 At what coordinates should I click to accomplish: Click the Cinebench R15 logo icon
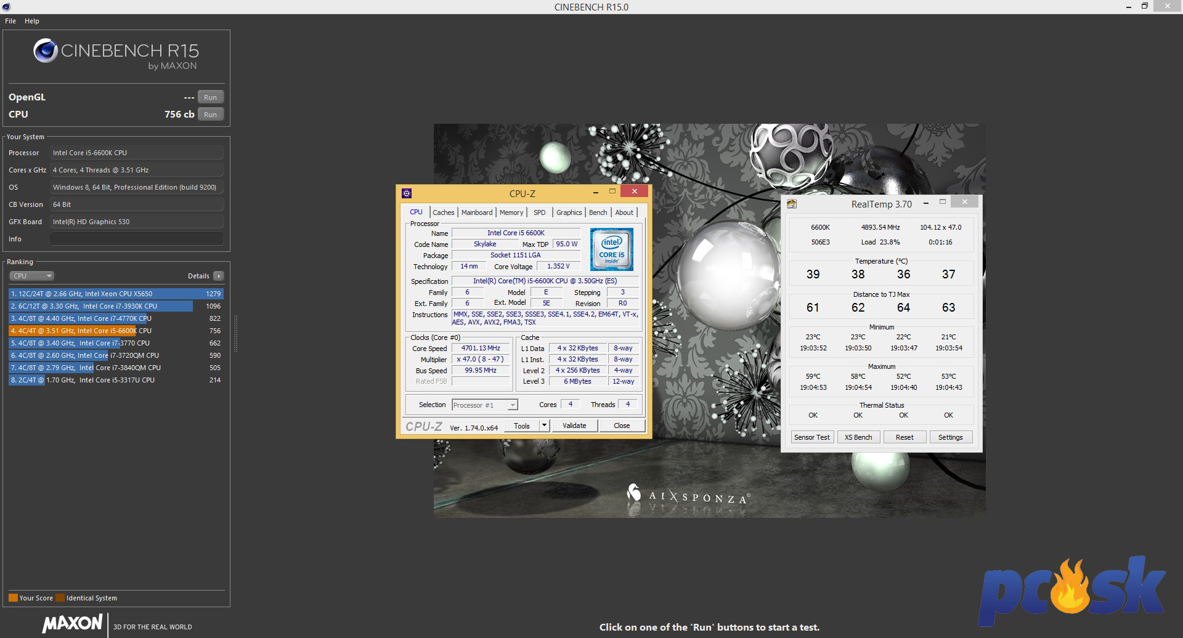coord(45,51)
